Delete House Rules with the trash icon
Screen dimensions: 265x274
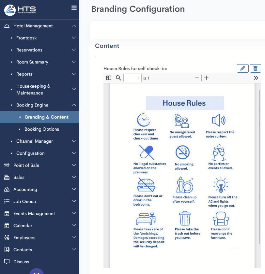pyautogui.click(x=256, y=68)
